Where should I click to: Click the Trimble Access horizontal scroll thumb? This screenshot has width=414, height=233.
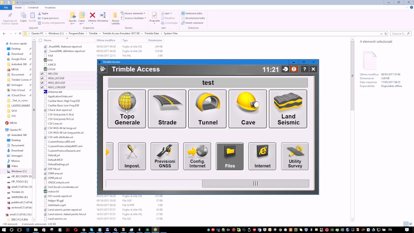pyautogui.click(x=256, y=183)
